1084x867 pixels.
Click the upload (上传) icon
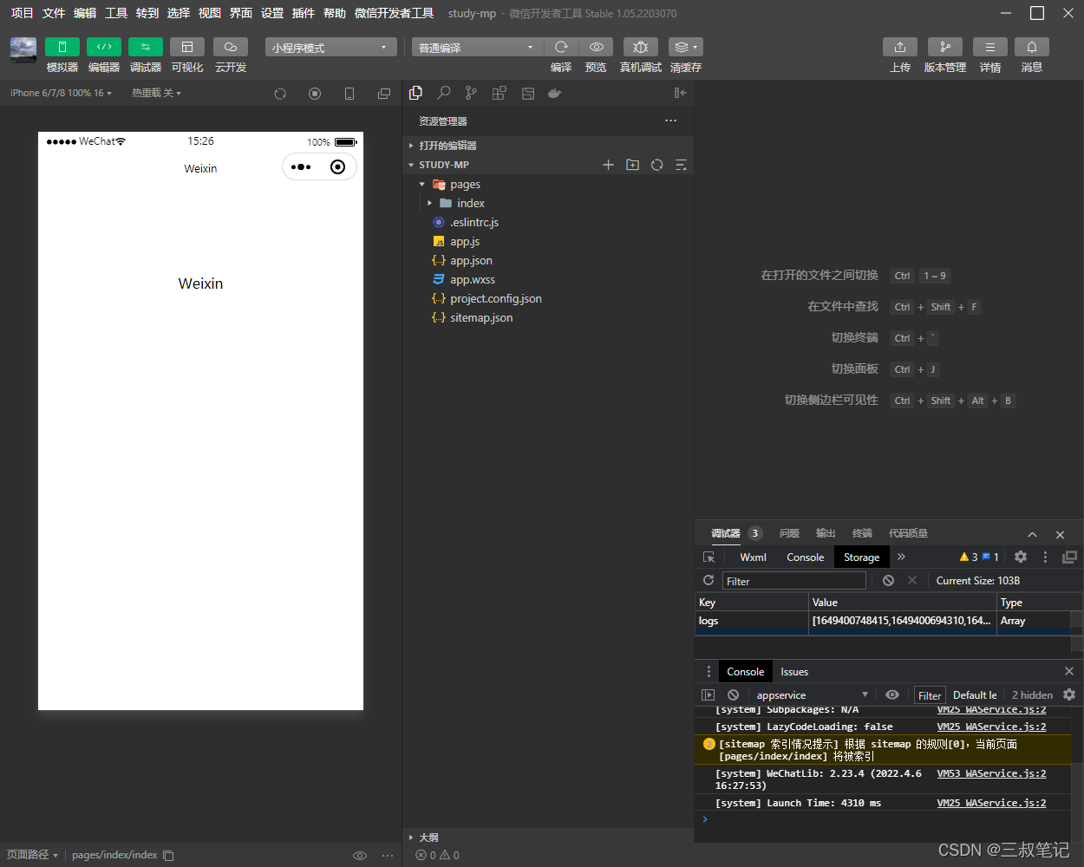point(900,47)
